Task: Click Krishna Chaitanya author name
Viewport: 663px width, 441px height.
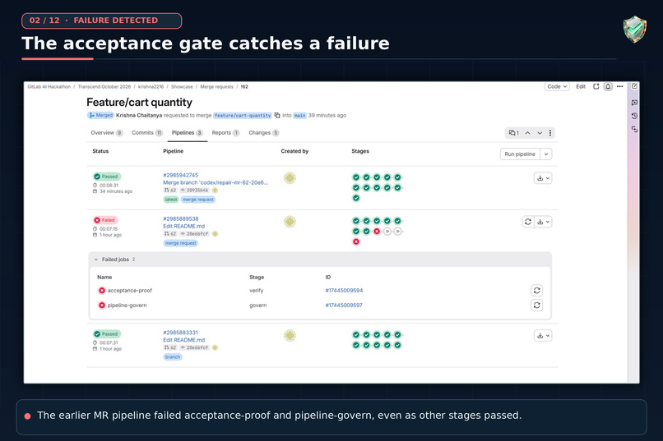Action: [139, 115]
